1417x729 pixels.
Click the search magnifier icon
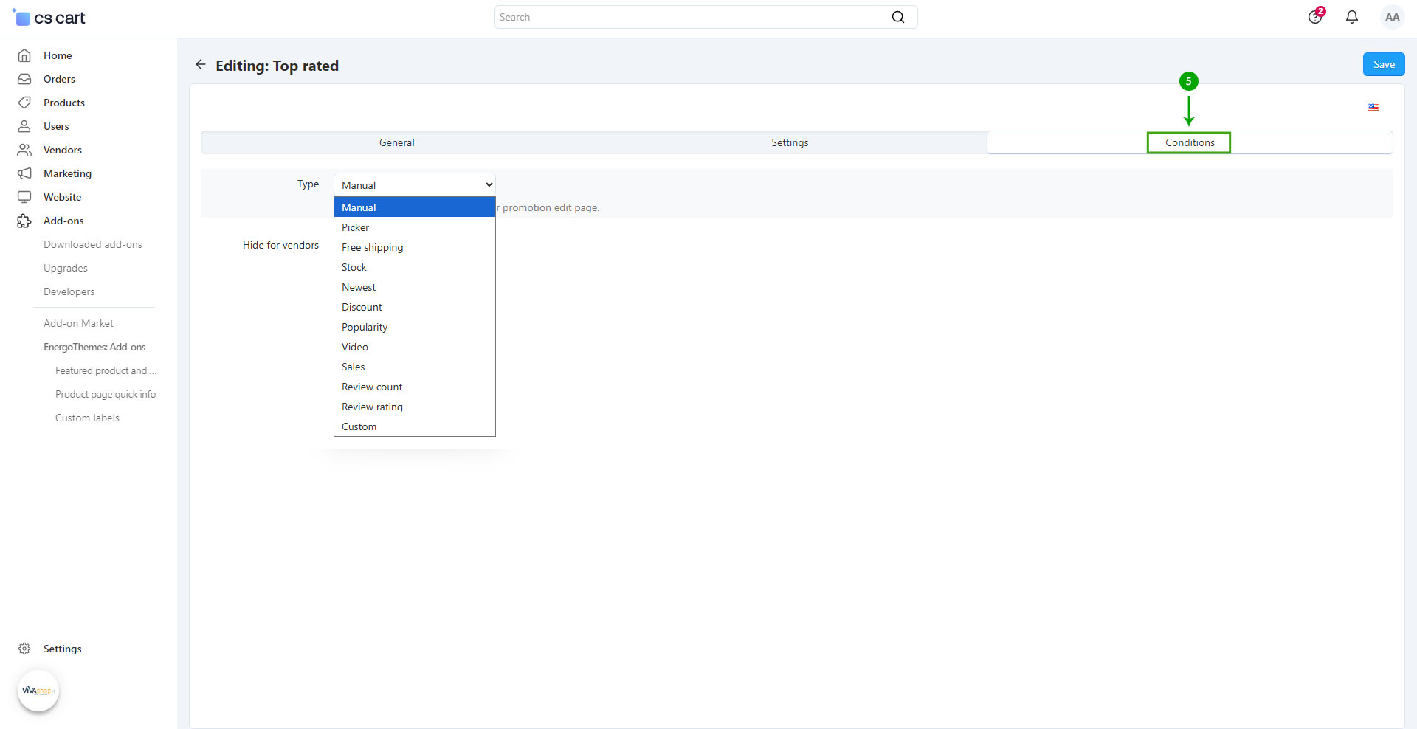897,17
